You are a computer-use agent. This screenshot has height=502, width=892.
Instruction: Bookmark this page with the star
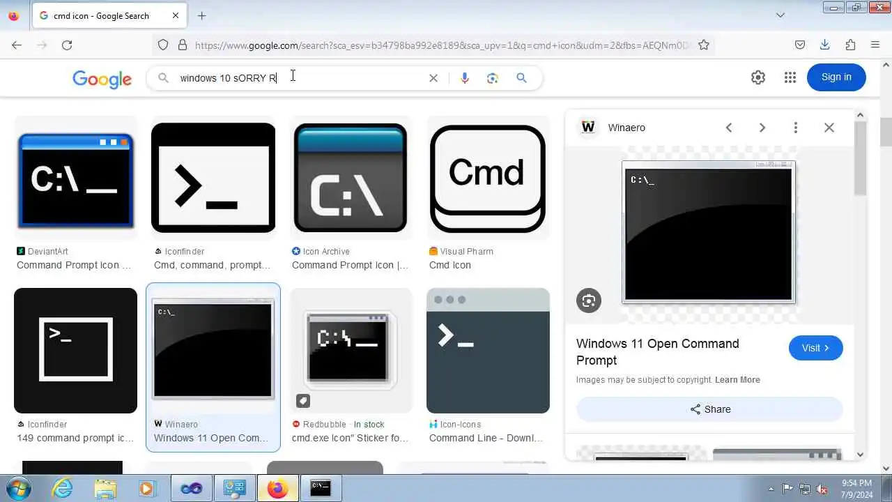[704, 45]
